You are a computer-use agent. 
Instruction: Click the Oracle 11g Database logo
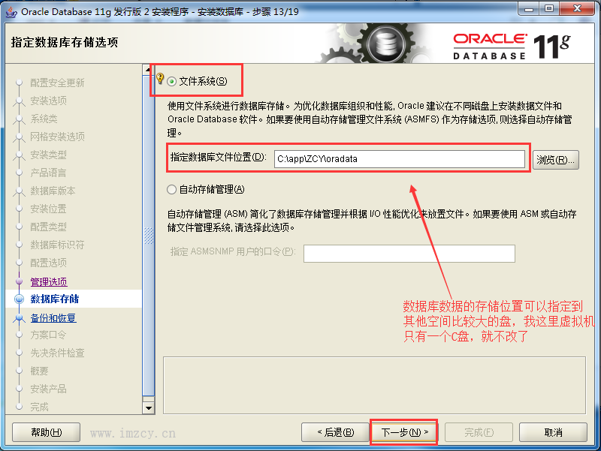coord(512,47)
